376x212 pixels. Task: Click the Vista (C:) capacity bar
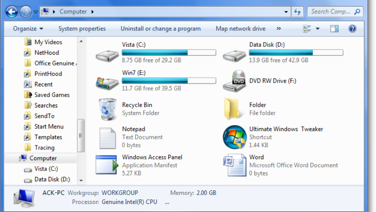169,52
